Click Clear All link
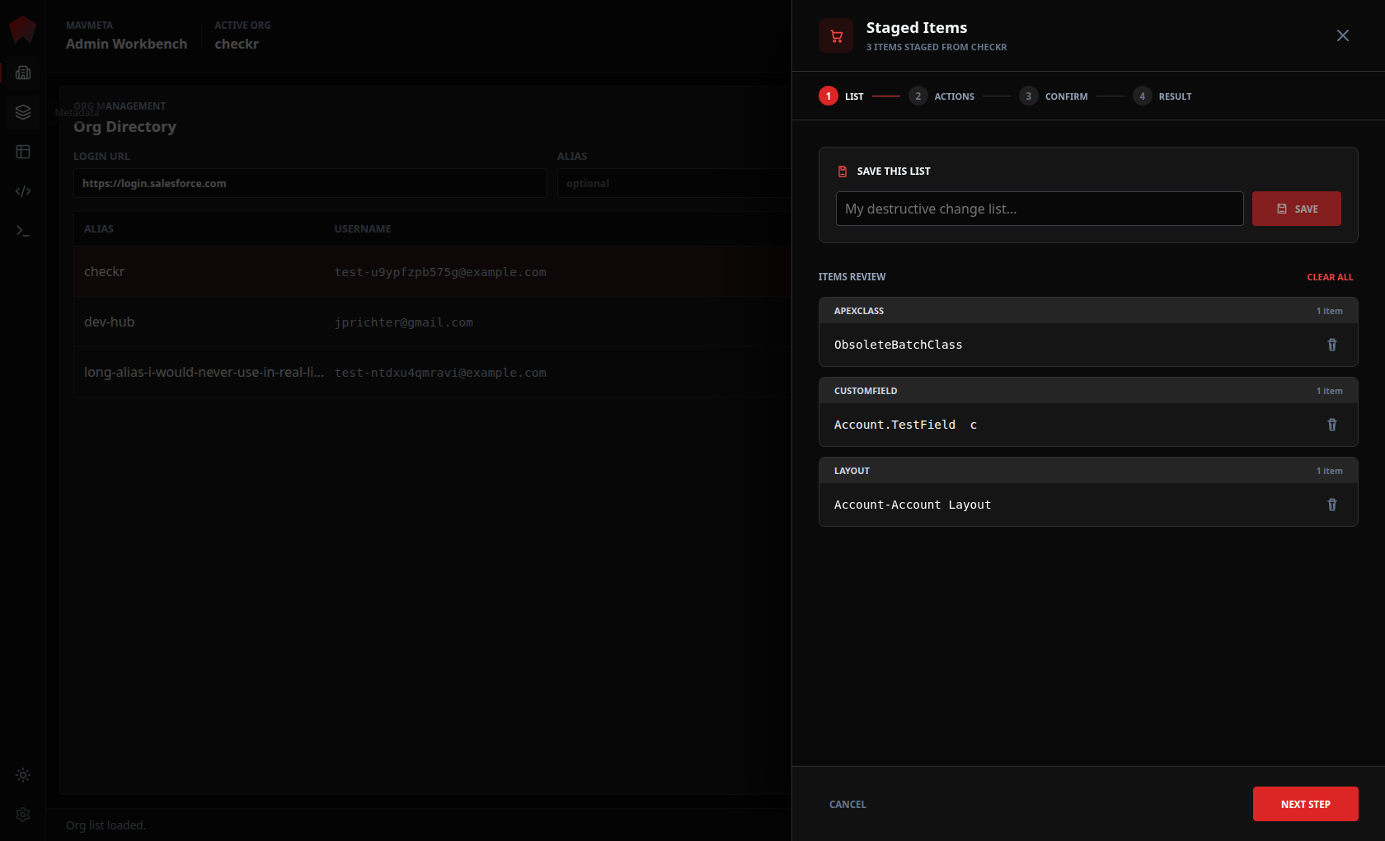 (x=1330, y=277)
